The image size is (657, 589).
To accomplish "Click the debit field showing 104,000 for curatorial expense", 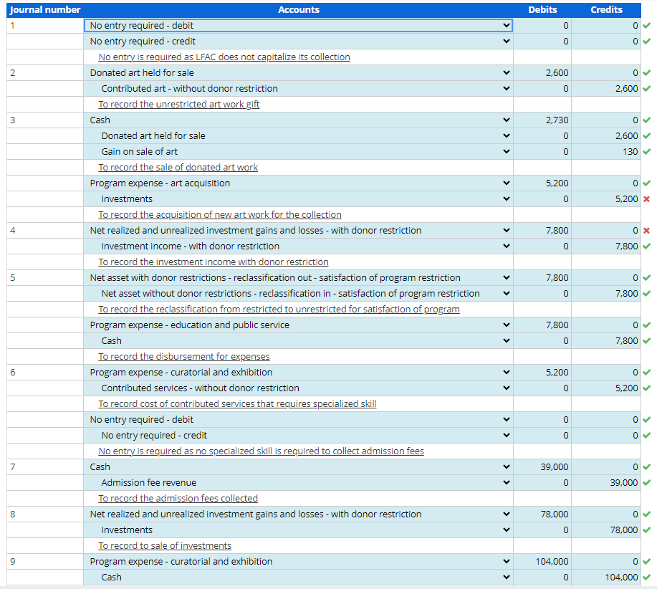I will tap(542, 562).
